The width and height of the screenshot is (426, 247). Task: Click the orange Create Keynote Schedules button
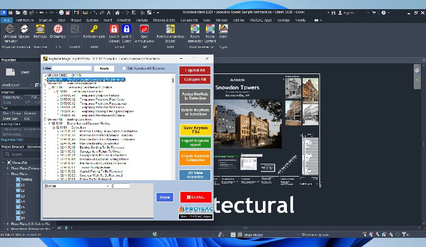(x=195, y=158)
